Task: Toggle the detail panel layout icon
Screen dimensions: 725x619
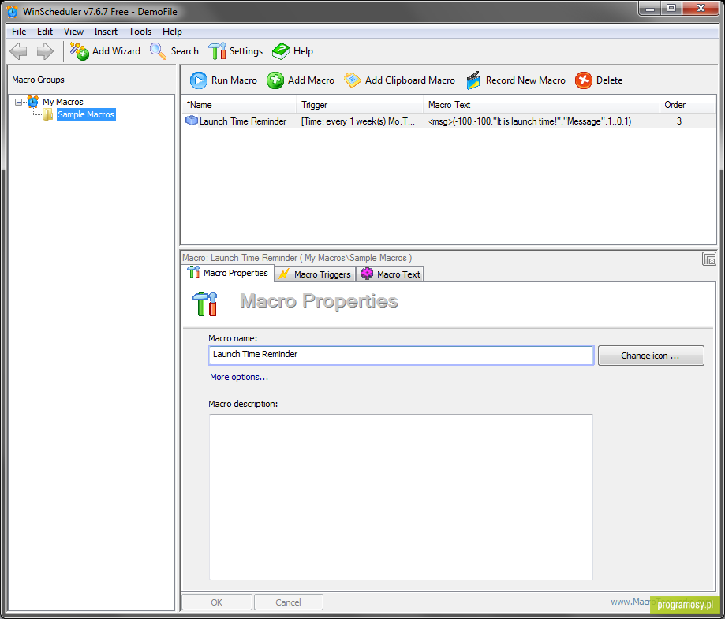Action: point(708,259)
